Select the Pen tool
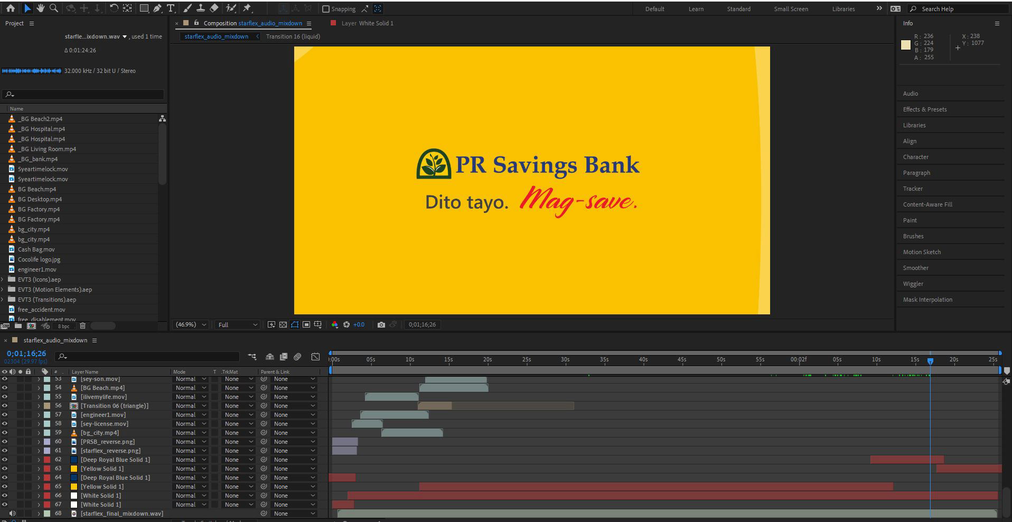Image resolution: width=1012 pixels, height=522 pixels. coord(157,8)
